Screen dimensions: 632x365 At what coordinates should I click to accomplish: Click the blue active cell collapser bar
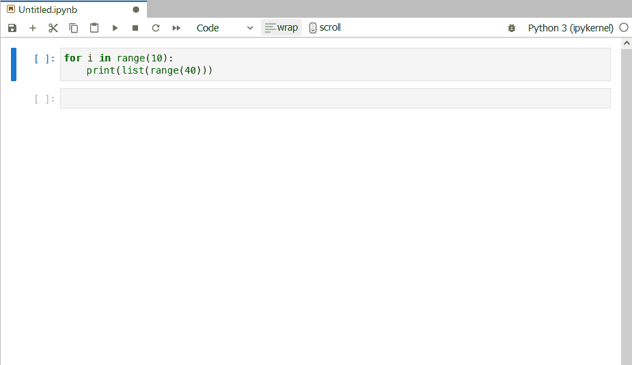pos(14,64)
